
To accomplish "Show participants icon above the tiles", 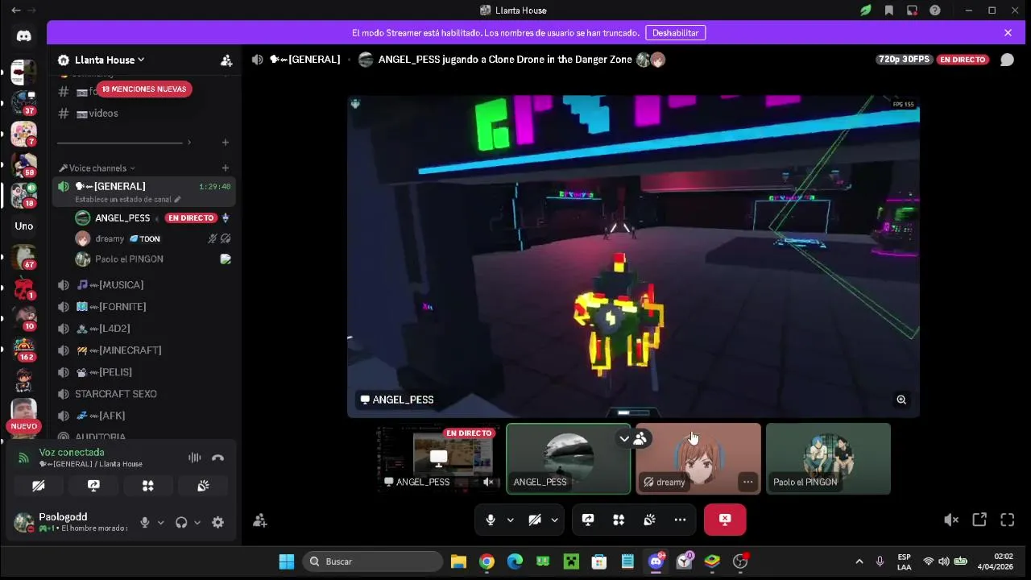I will point(640,439).
